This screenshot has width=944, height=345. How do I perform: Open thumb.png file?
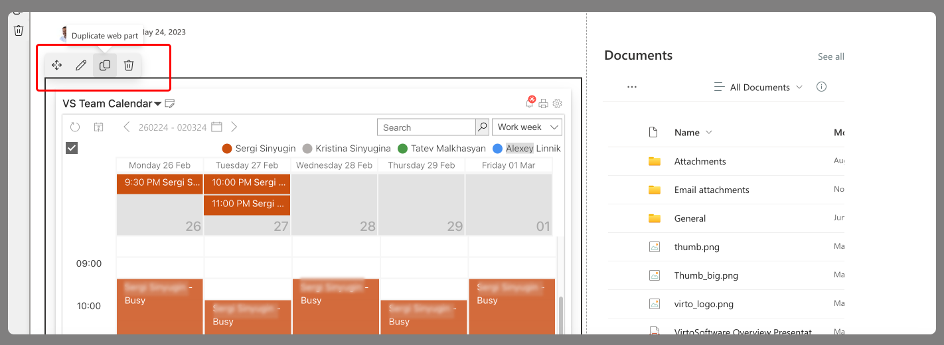(x=696, y=247)
